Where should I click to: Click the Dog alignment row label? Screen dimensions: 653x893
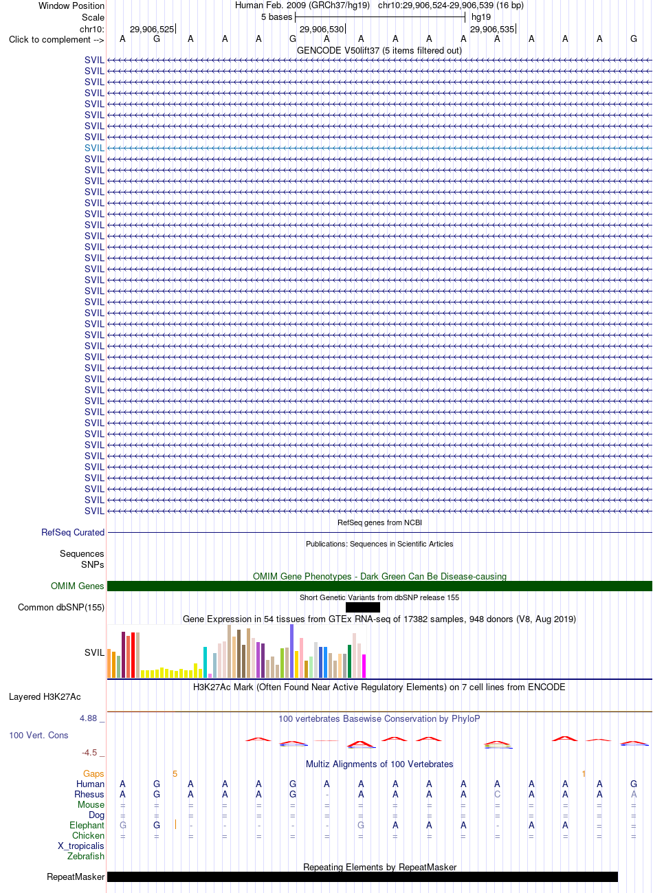[96, 815]
